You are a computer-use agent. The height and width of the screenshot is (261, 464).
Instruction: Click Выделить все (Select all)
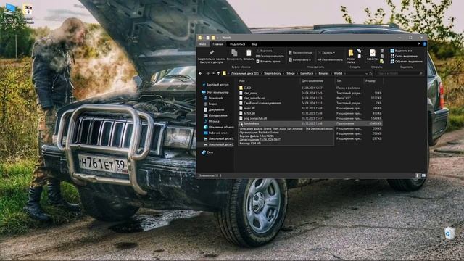[x=401, y=51]
